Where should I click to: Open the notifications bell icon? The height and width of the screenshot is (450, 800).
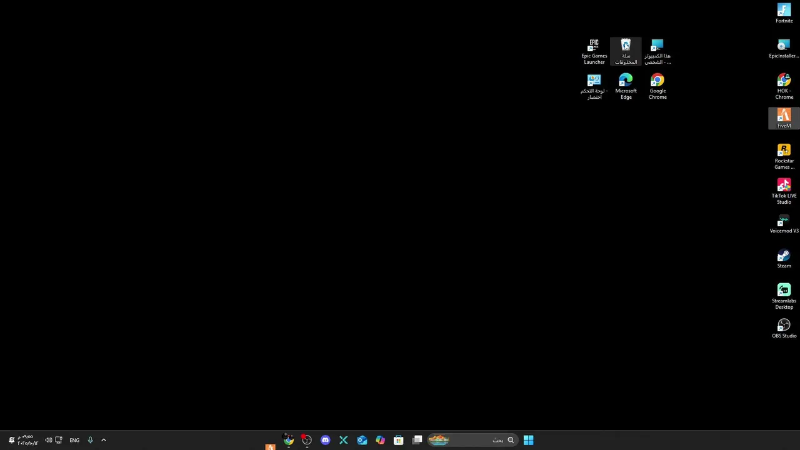[x=11, y=440]
